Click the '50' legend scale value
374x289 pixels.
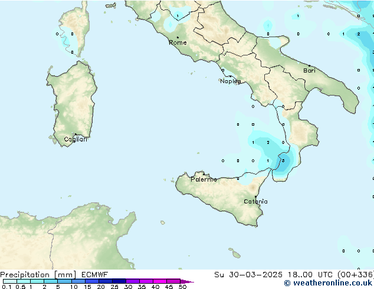[x=182, y=287]
